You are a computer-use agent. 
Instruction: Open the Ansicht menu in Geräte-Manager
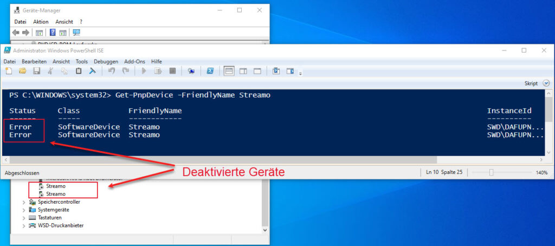(x=64, y=22)
